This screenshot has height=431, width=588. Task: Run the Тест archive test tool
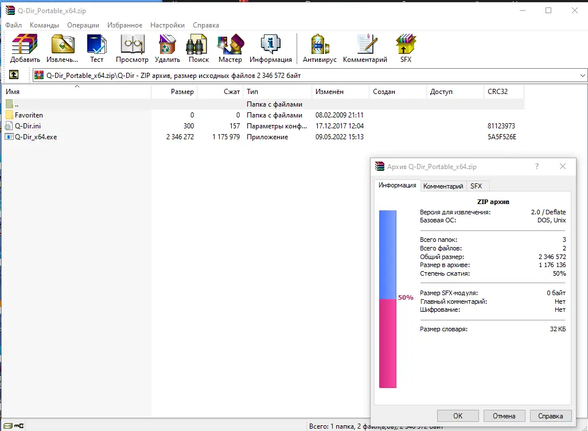point(96,48)
